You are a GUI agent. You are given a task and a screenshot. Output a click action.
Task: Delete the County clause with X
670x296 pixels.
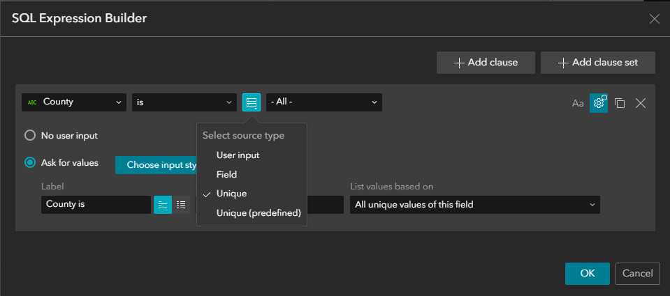pyautogui.click(x=641, y=103)
